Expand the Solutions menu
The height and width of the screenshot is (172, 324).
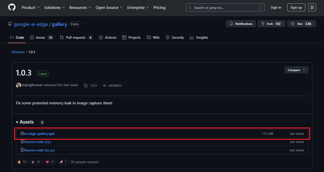click(x=54, y=8)
